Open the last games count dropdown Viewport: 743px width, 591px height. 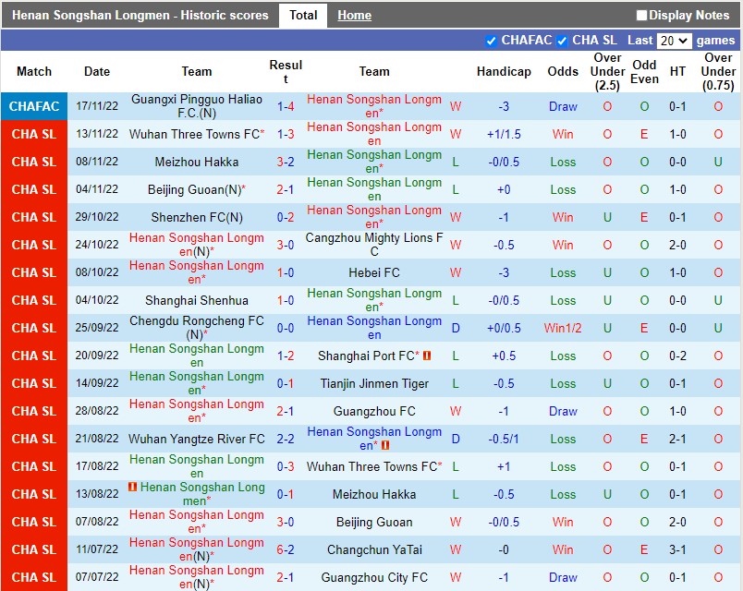coord(676,41)
